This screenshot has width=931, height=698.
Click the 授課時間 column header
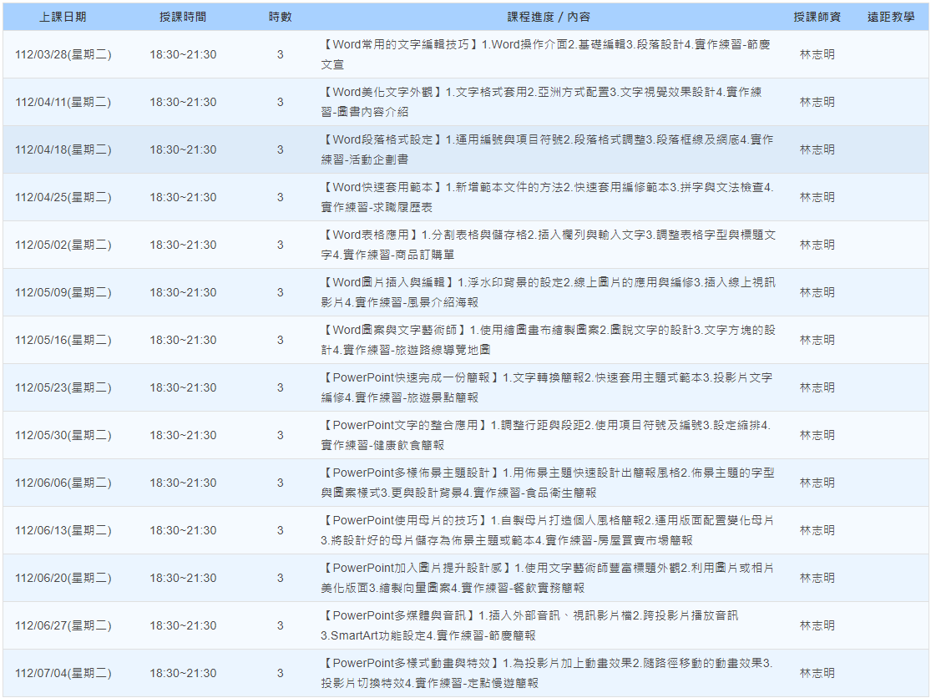[x=183, y=18]
